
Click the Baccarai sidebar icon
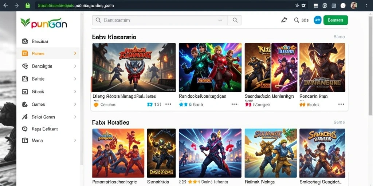pos(25,41)
